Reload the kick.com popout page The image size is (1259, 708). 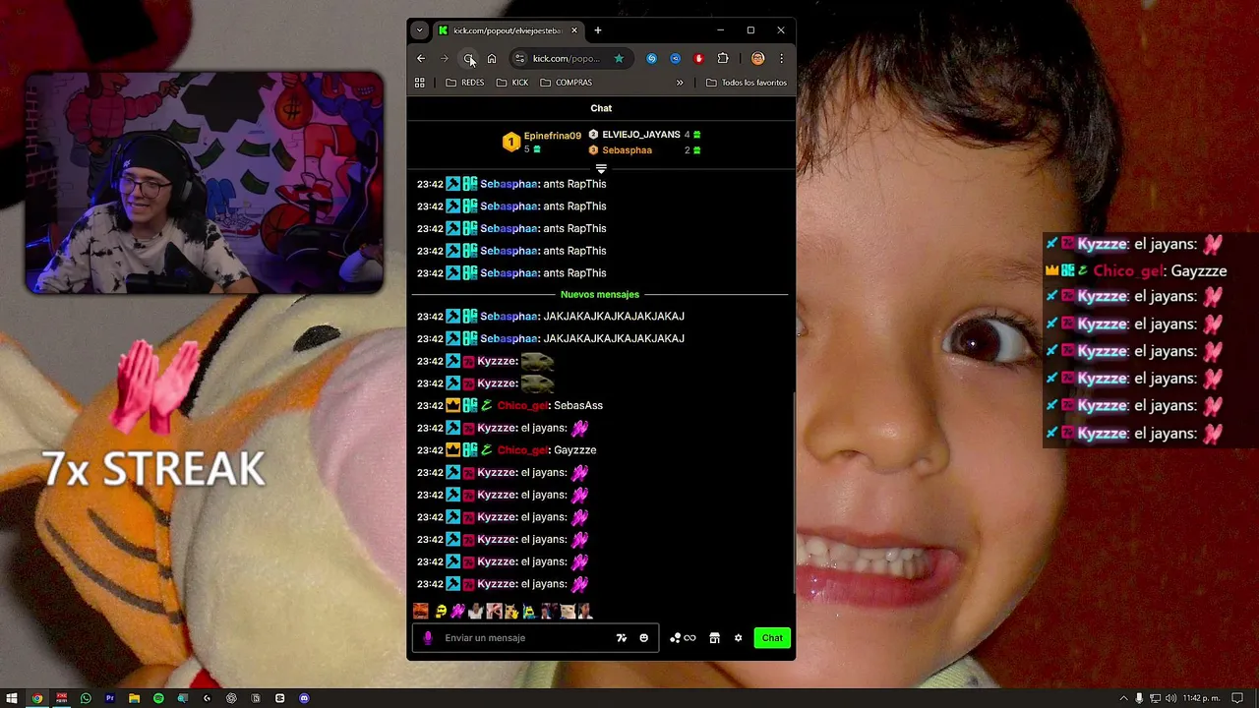point(468,58)
